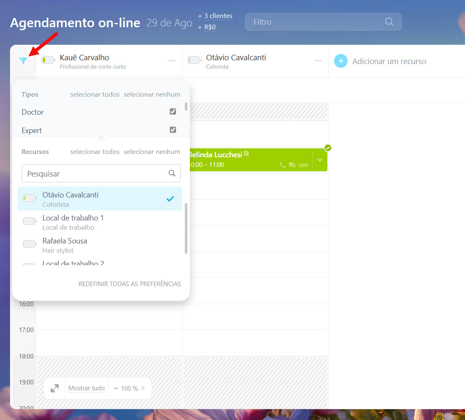Viewport: 465px width, 420px height.
Task: Click Mostrar tudo link
Action: pyautogui.click(x=87, y=389)
